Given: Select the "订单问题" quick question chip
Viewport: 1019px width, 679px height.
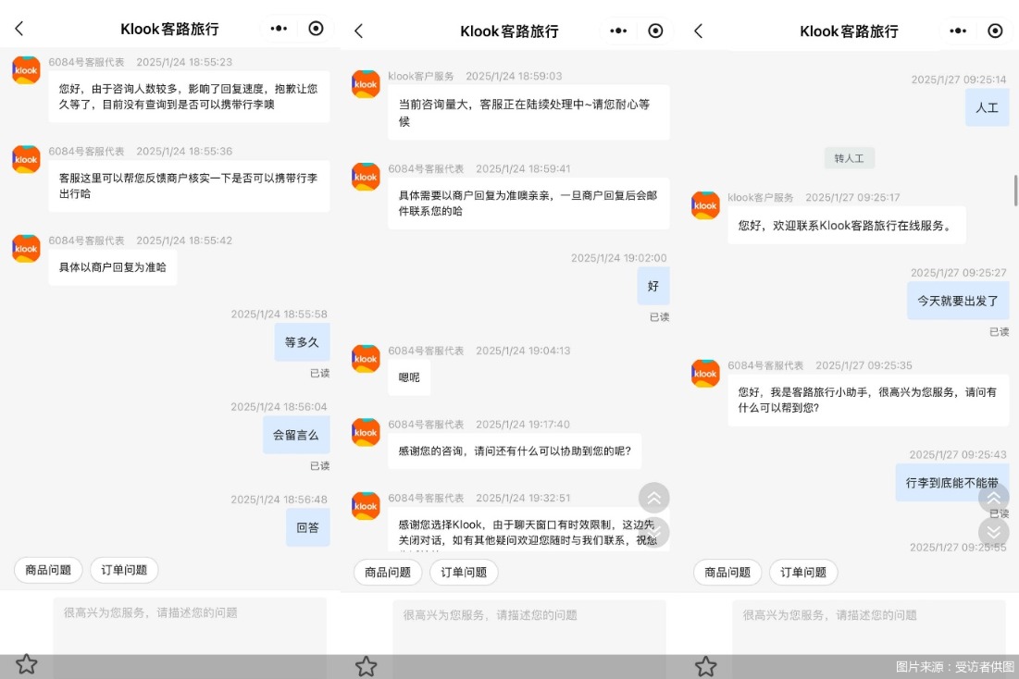Looking at the screenshot, I should (x=122, y=570).
